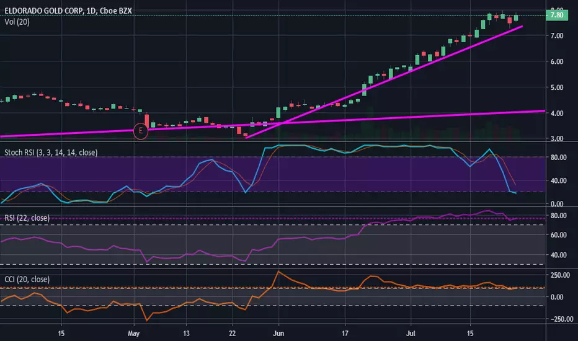The image size is (578, 341).
Task: Click the 'Jul' date axis label
Action: point(411,334)
